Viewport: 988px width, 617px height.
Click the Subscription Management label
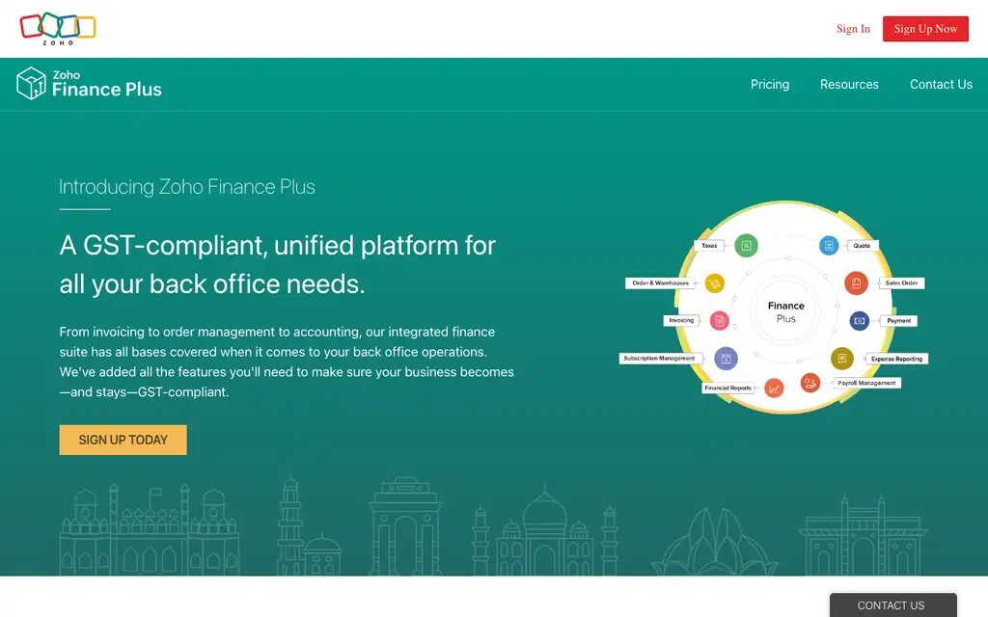click(x=659, y=359)
